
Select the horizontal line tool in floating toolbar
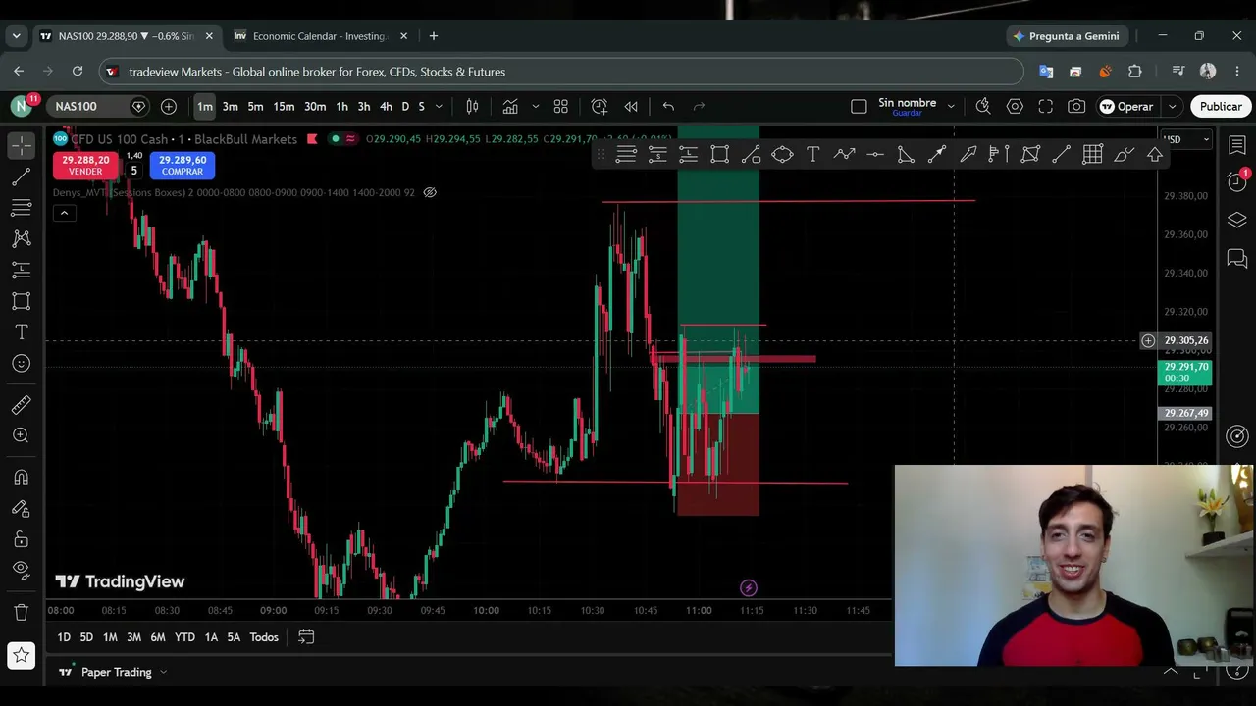click(x=875, y=154)
